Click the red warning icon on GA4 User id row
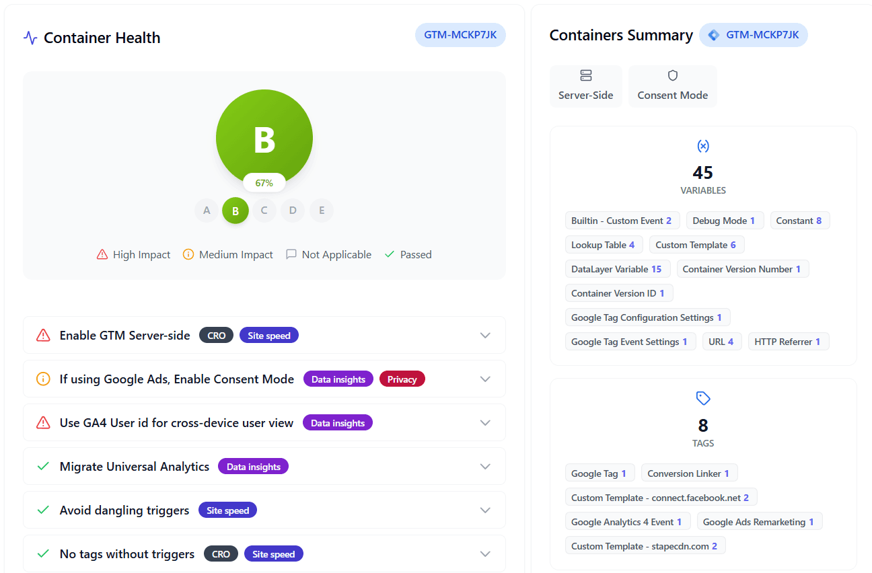This screenshot has height=573, width=872. click(43, 422)
